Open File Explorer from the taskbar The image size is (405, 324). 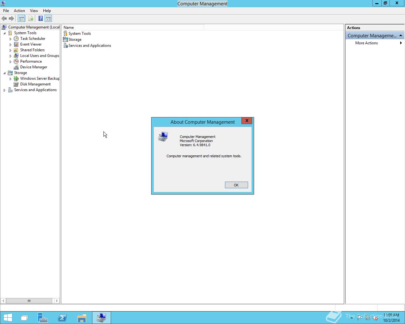[82, 318]
